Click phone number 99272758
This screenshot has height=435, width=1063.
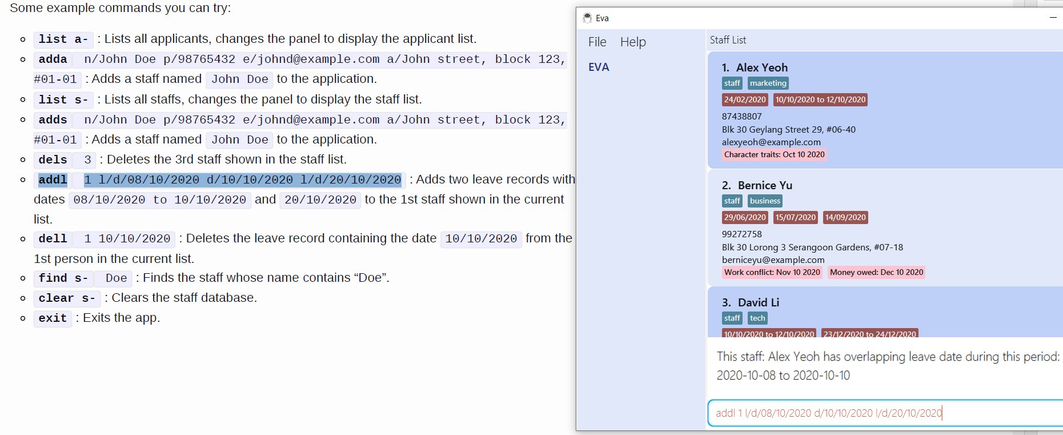point(741,234)
